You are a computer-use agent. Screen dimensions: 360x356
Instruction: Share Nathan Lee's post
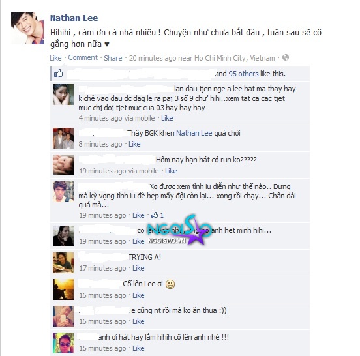[x=113, y=58]
